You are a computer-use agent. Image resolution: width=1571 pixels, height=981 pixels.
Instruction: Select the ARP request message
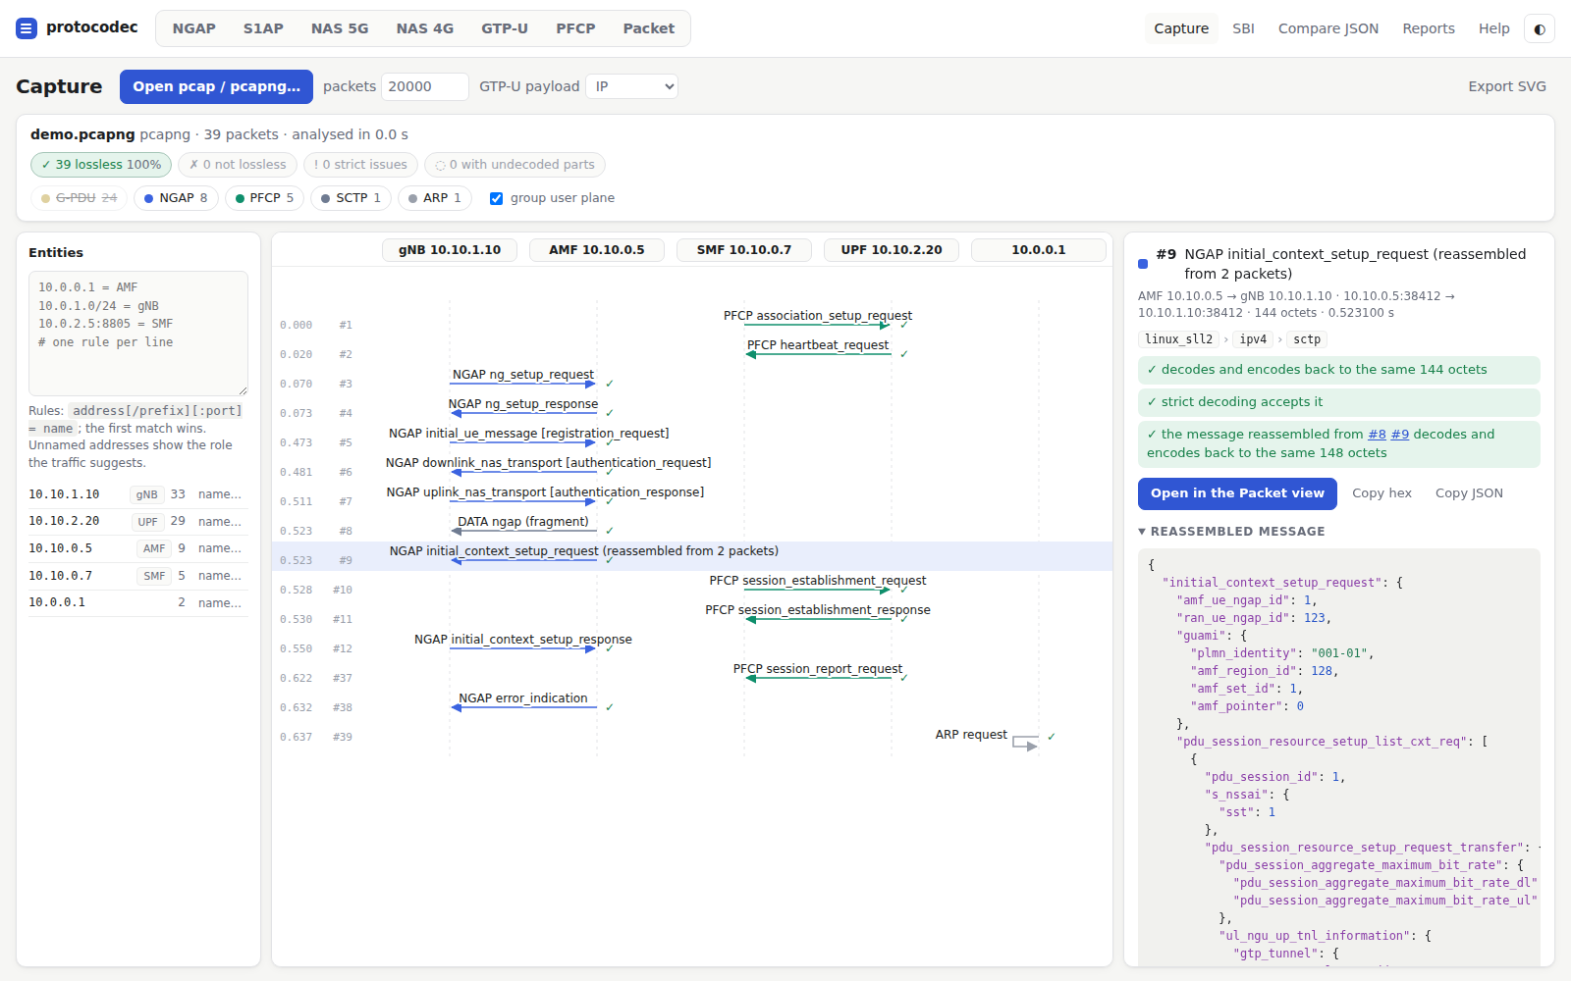tap(971, 735)
